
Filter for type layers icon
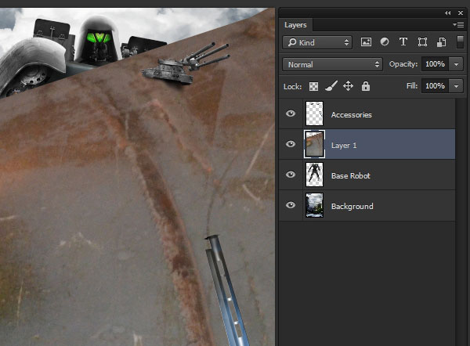click(403, 41)
